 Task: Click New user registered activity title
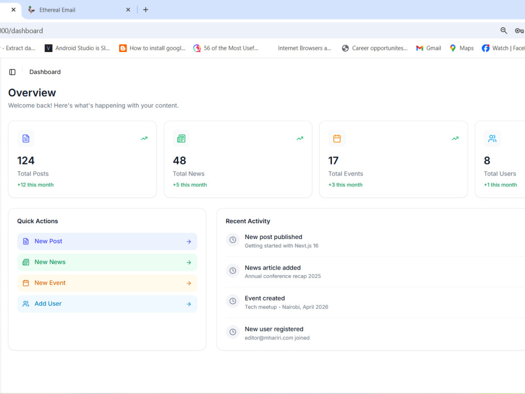[x=274, y=329]
